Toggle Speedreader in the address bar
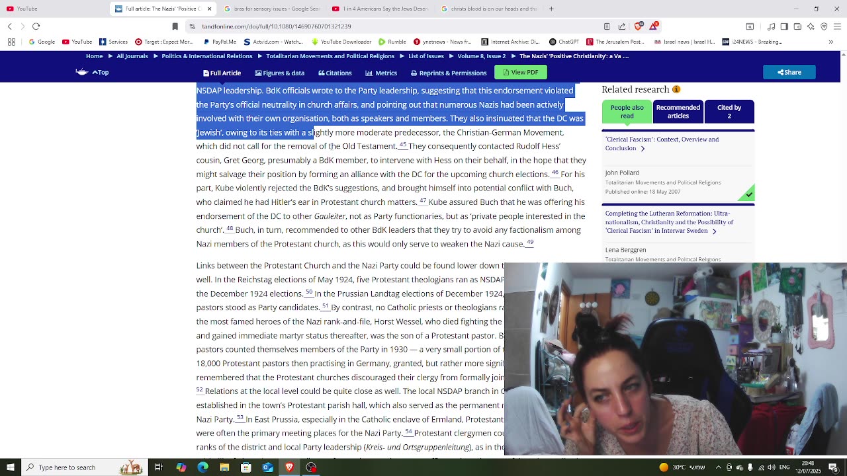This screenshot has width=847, height=476. (x=607, y=26)
